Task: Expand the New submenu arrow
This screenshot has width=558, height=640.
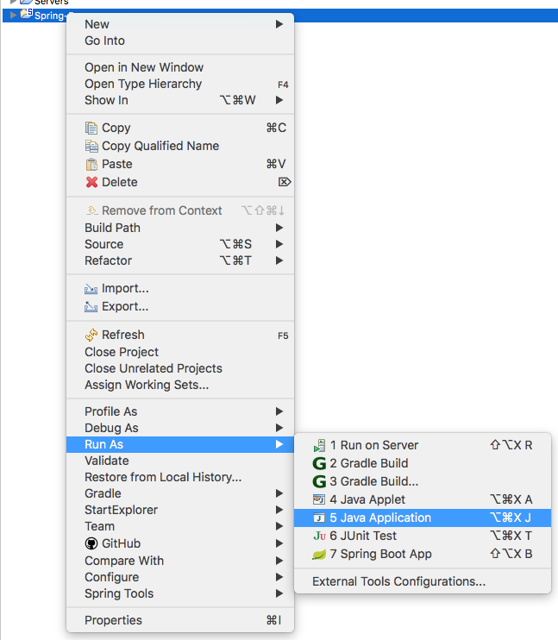Action: coord(279,24)
